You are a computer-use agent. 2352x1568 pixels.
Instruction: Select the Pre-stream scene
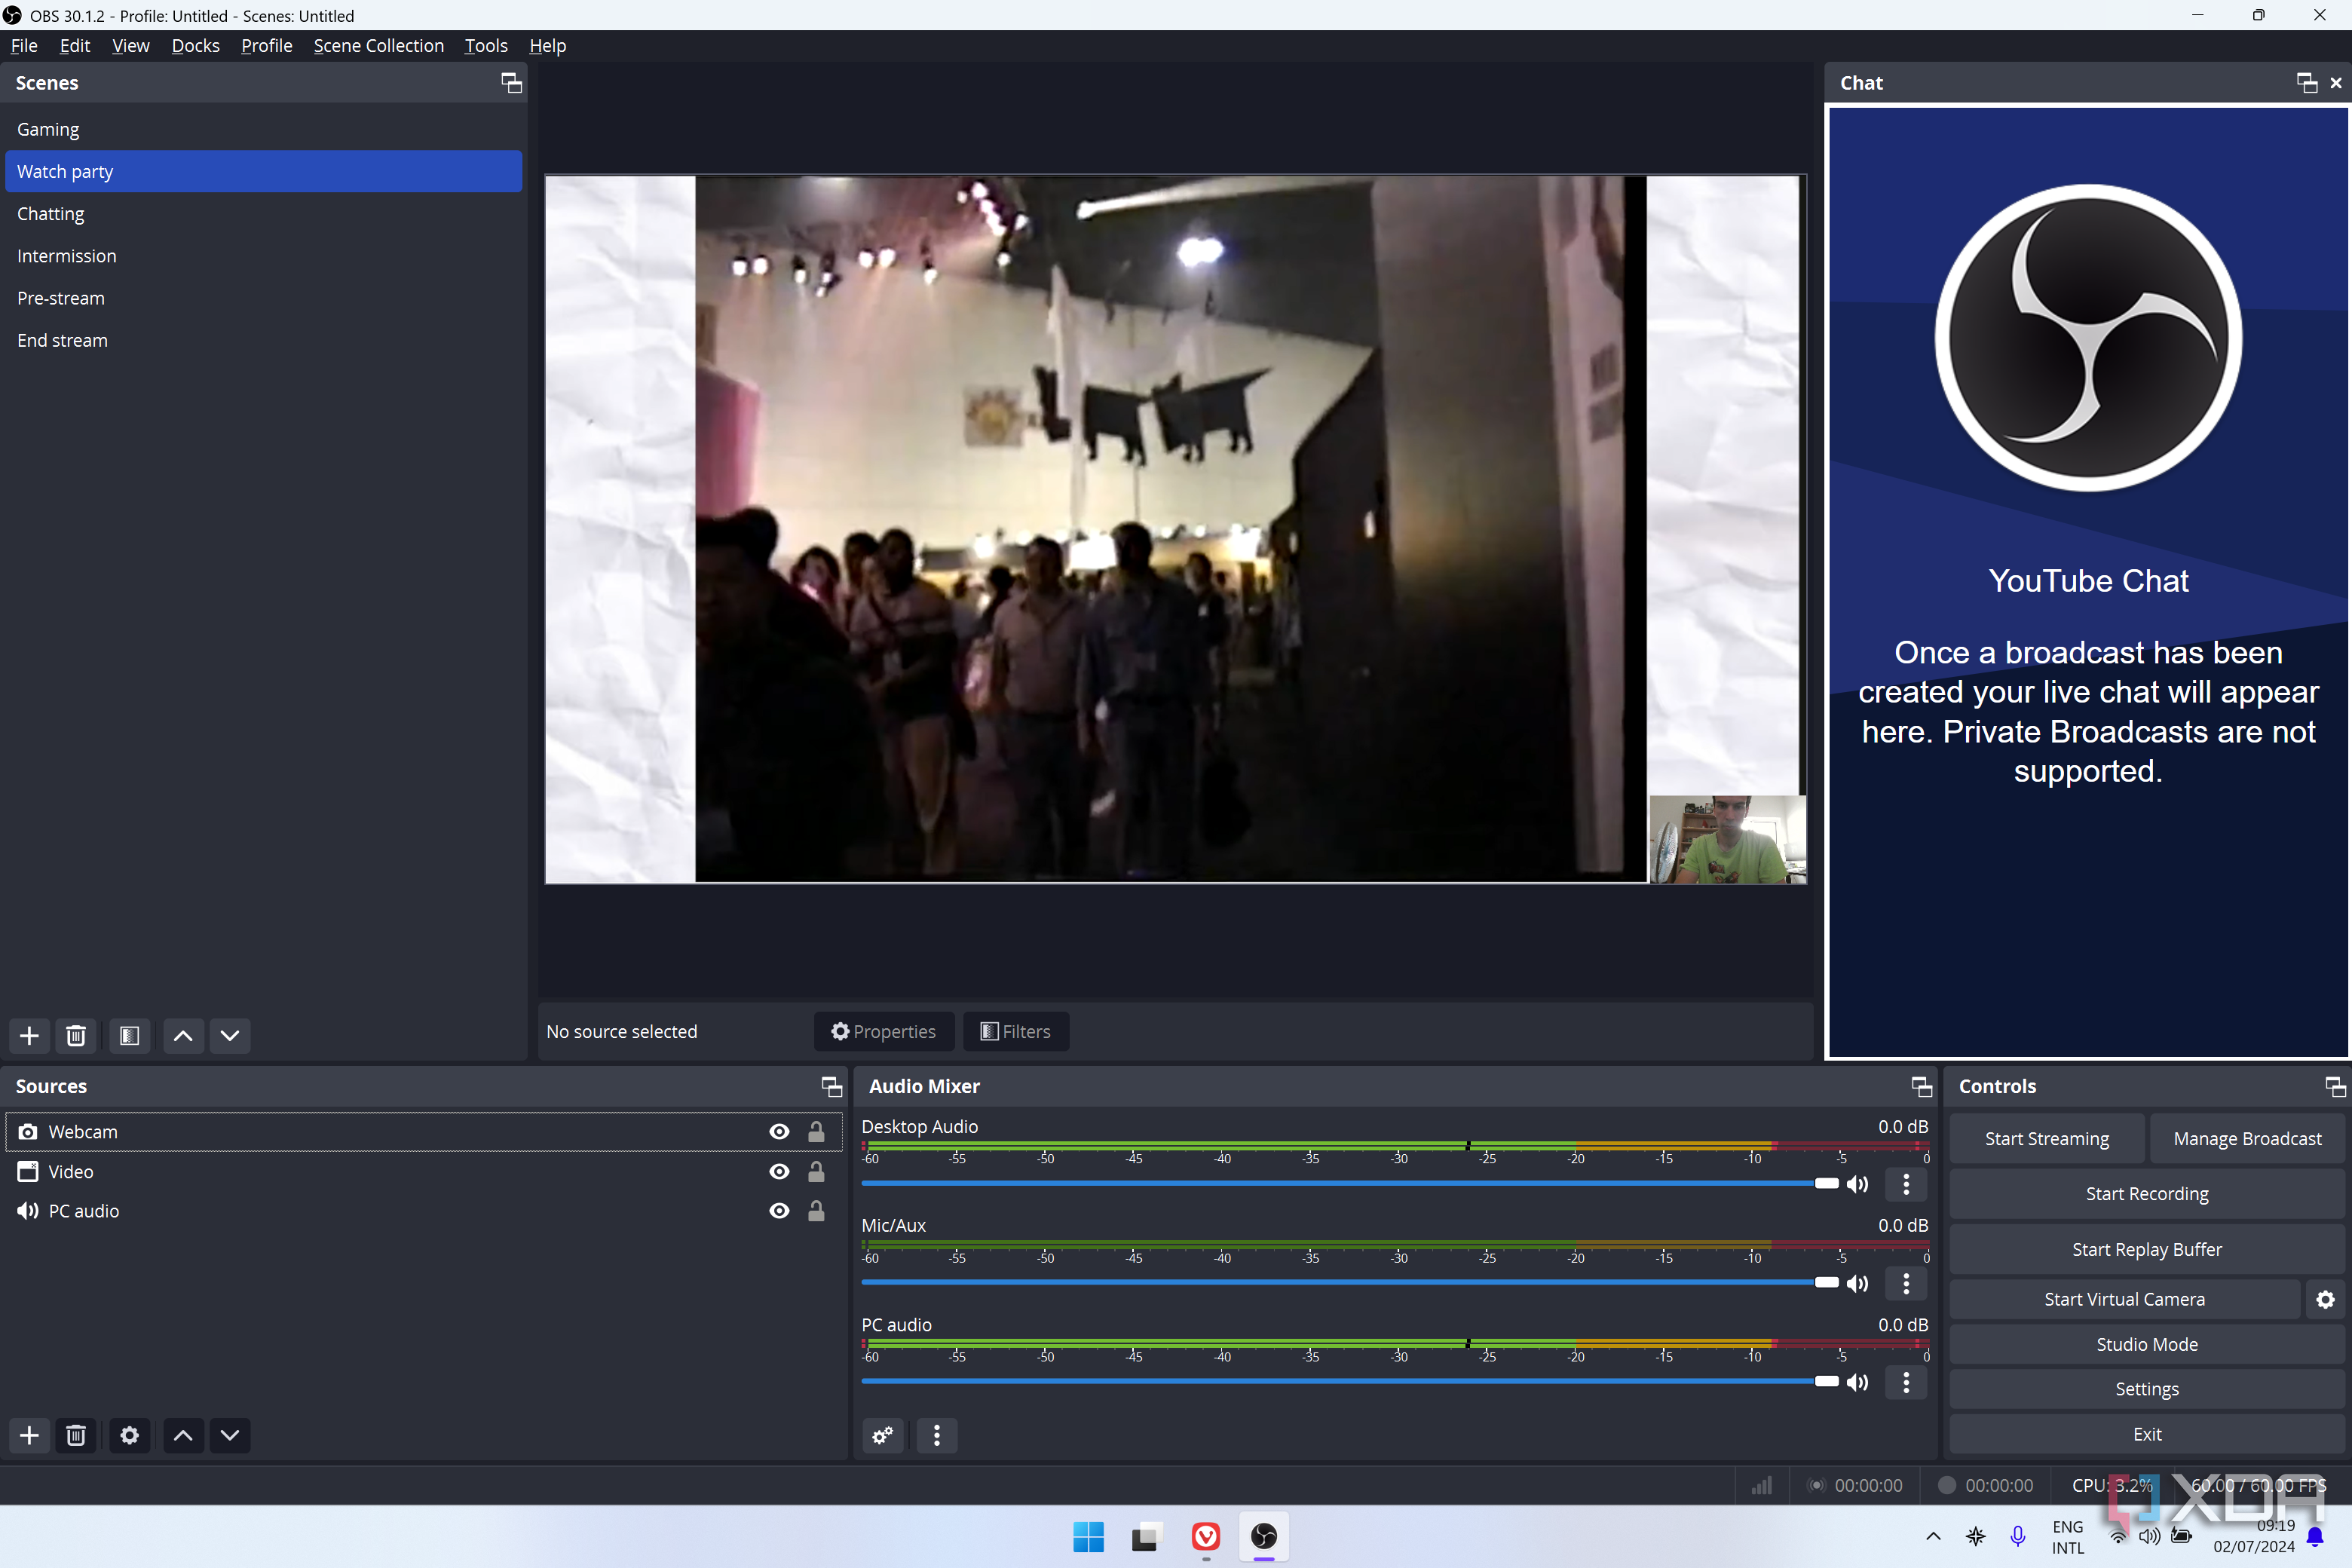click(x=264, y=298)
